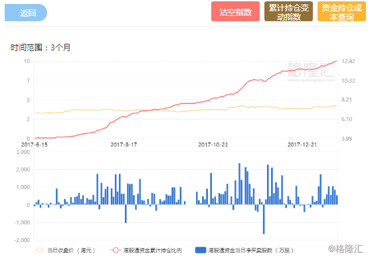Screen dimensions: 368x258
Task: Open the 沽空指数 short-selling index view
Action: click(235, 11)
